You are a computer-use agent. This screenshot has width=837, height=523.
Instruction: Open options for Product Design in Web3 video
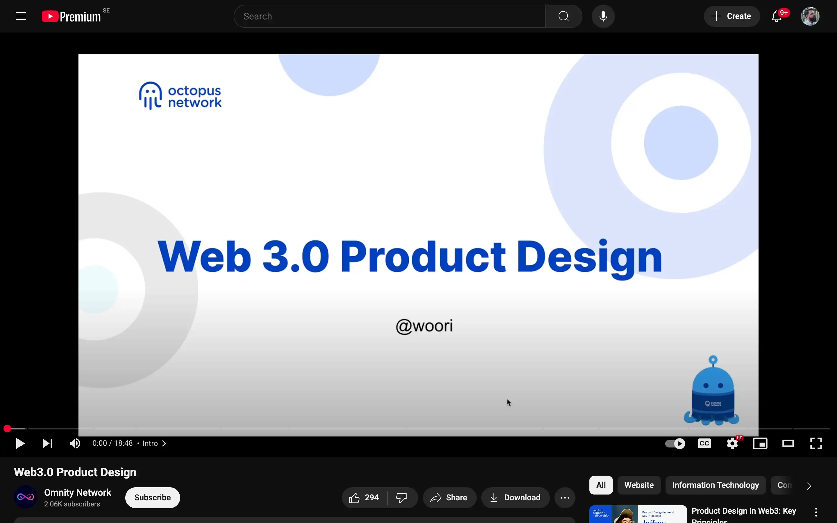[x=816, y=512]
